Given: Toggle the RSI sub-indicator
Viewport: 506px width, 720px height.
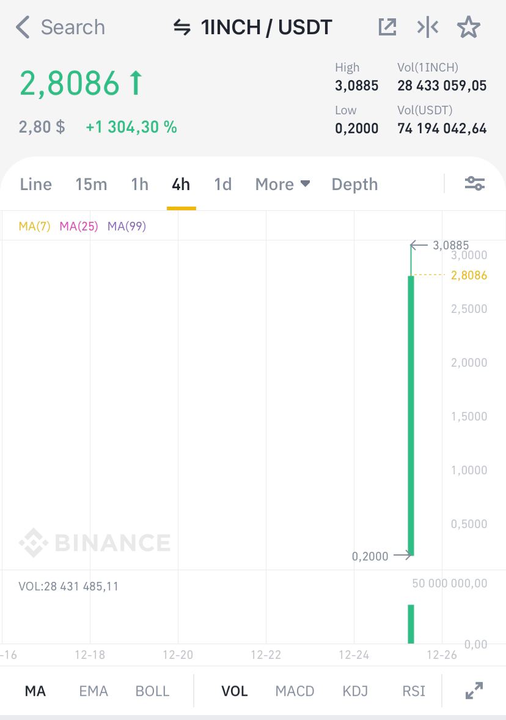Looking at the screenshot, I should click(414, 691).
